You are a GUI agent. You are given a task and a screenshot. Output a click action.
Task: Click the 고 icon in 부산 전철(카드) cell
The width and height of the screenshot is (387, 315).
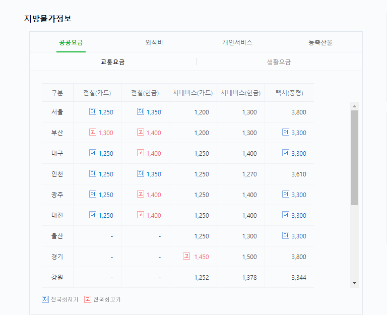[x=93, y=133]
